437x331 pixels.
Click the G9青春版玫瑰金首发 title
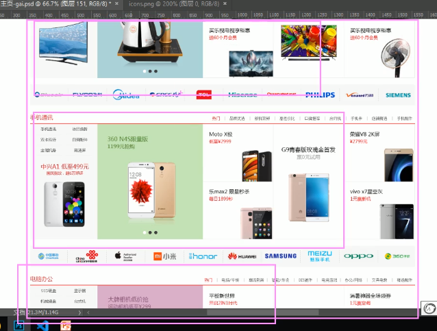coord(308,150)
